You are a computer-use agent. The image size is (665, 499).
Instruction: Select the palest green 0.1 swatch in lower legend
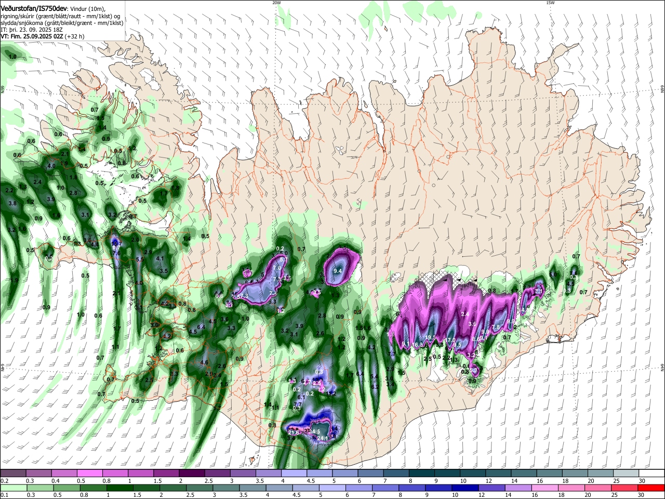[14, 488]
